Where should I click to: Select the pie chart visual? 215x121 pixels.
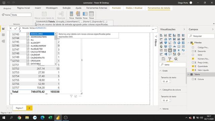click(174, 43)
